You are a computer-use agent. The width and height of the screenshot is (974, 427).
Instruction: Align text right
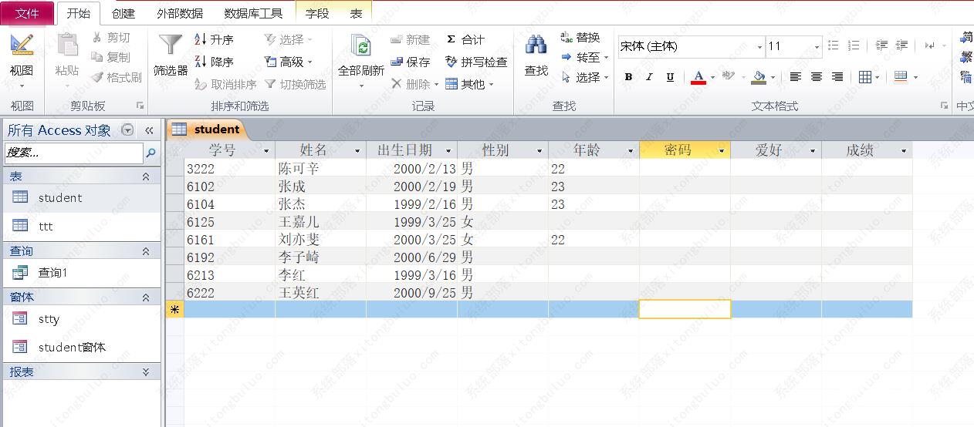coord(837,77)
